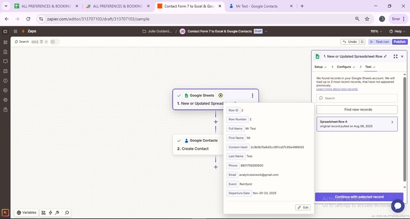This screenshot has height=219, width=410.
Task: Click the lightning bolt canvas tool
Action: 51,213
